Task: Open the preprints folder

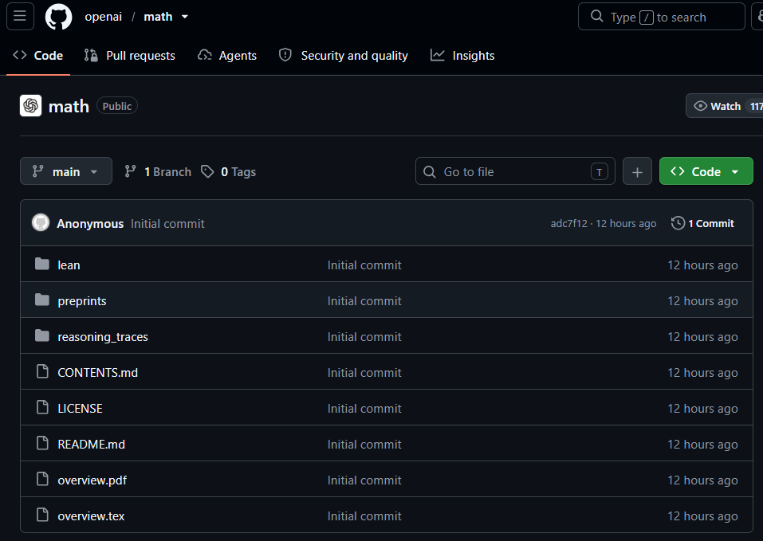Action: (82, 301)
